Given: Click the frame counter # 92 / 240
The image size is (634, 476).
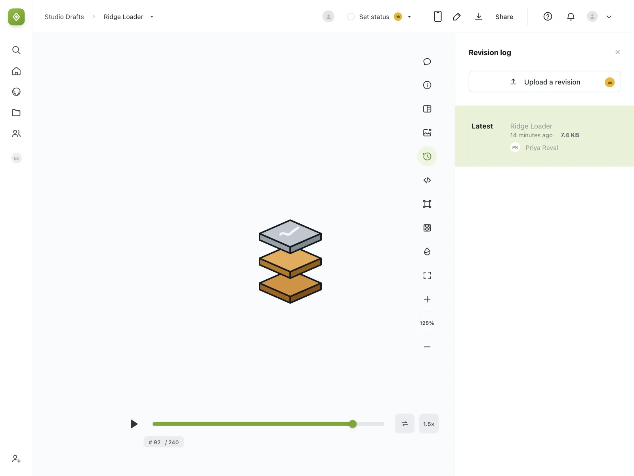Looking at the screenshot, I should [164, 442].
